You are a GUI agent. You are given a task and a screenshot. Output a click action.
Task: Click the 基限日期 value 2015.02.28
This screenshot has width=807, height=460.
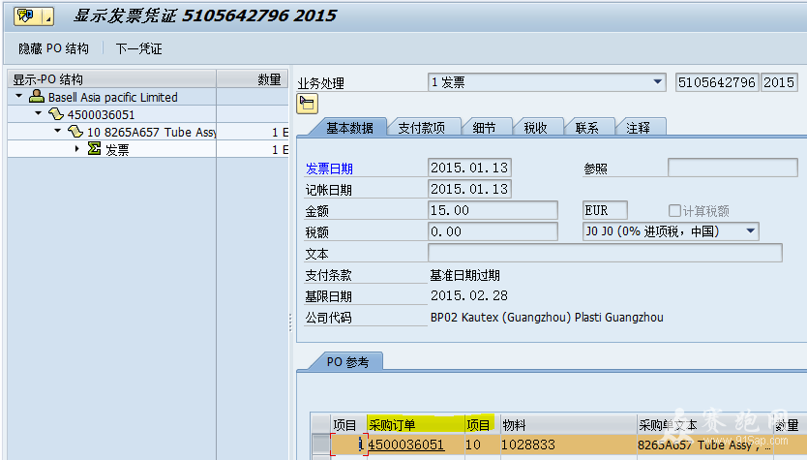[469, 295]
